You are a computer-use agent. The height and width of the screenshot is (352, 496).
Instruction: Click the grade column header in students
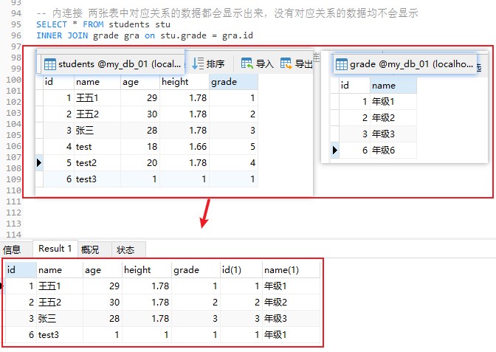click(x=233, y=82)
